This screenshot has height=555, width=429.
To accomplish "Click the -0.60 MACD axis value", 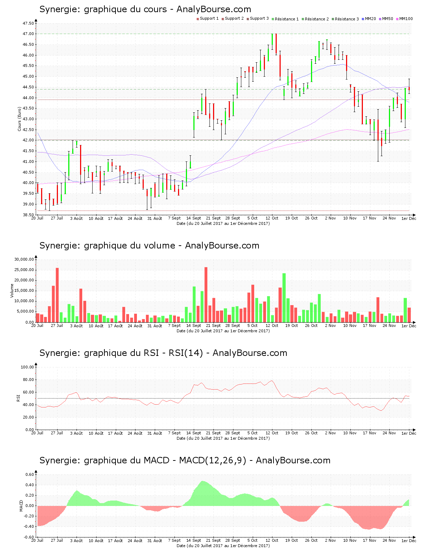I will click(x=29, y=537).
